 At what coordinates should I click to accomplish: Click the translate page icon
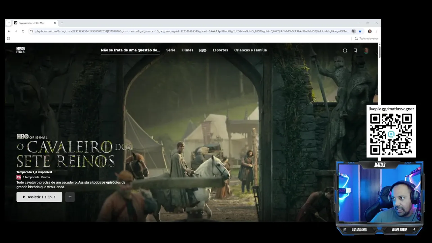pyautogui.click(x=353, y=31)
